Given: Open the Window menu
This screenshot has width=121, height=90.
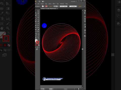Looking at the screenshot, I should point(62,4).
